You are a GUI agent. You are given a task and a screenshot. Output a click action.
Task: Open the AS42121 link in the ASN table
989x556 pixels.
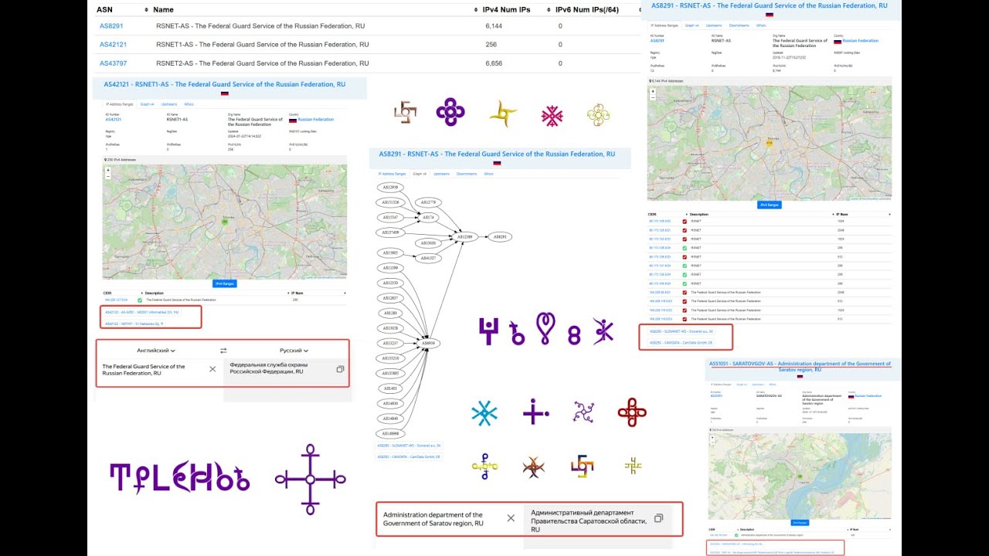coord(113,45)
